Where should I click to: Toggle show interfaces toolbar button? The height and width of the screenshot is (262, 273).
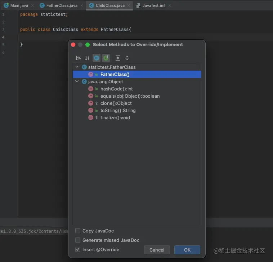[x=106, y=58]
